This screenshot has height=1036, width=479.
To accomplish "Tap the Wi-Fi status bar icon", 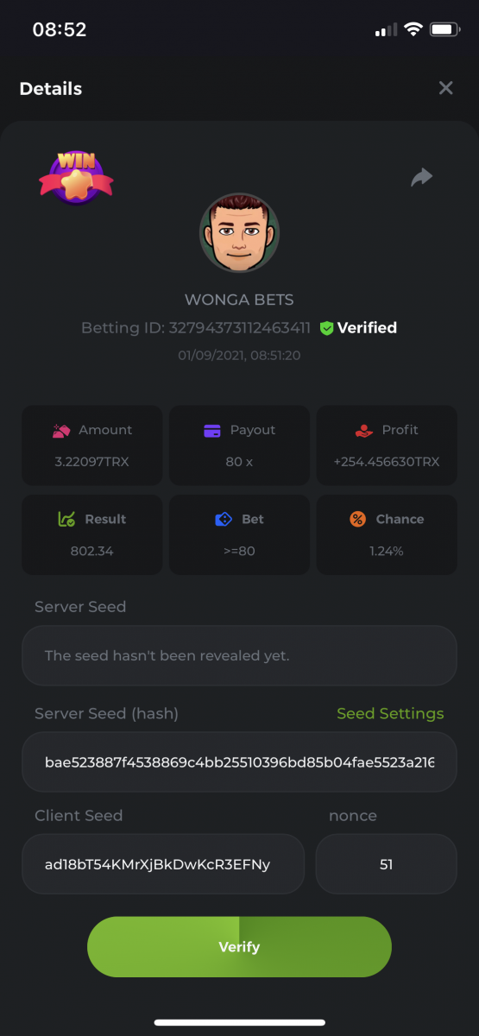I will (x=413, y=29).
